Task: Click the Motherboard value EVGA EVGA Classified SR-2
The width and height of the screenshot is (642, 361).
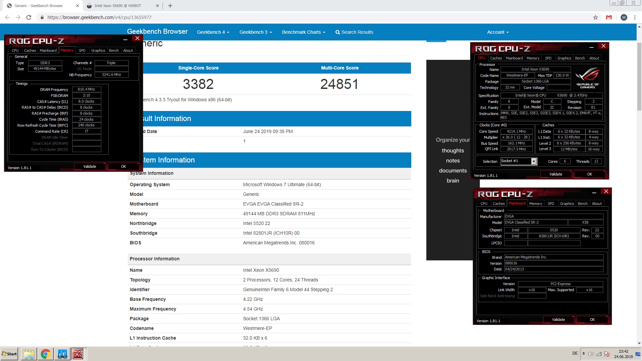Action: point(273,204)
